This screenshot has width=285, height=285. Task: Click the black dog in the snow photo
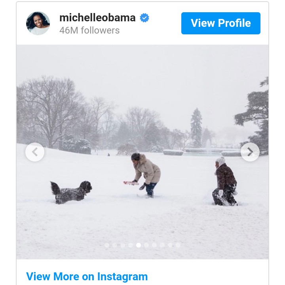click(x=71, y=192)
